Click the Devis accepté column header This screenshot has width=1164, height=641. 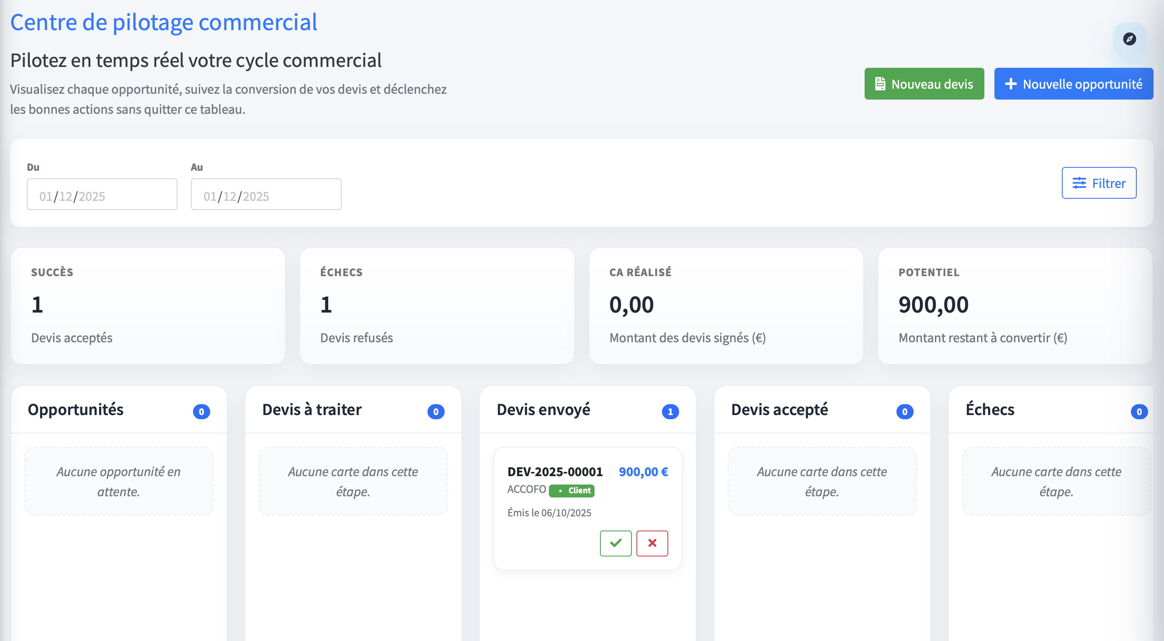(x=779, y=410)
